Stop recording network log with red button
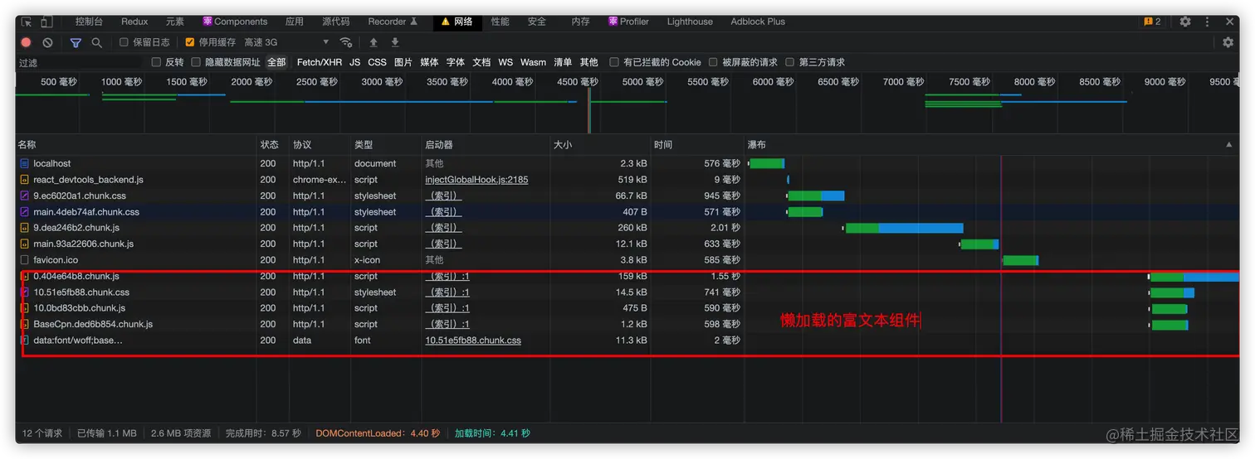Viewport: 1255px width, 459px height. 26,42
